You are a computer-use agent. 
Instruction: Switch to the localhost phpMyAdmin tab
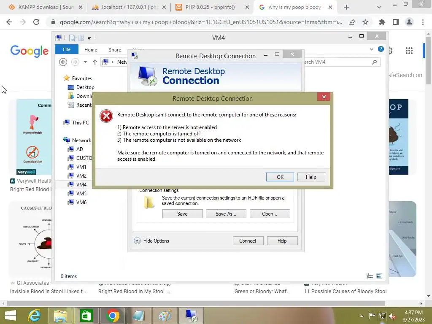[129, 7]
